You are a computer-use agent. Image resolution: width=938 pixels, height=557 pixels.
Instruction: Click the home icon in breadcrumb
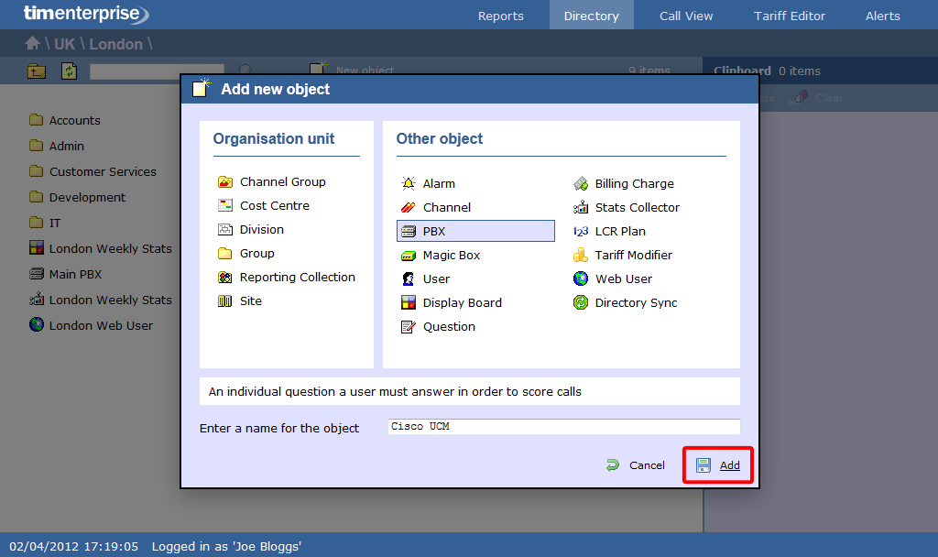[32, 43]
